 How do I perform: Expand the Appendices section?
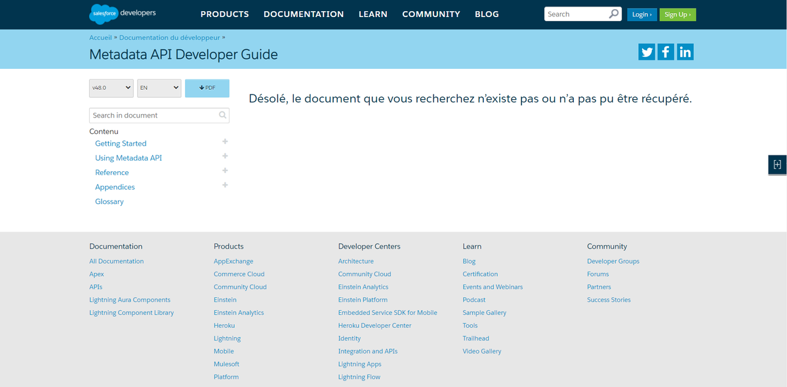[x=225, y=185]
